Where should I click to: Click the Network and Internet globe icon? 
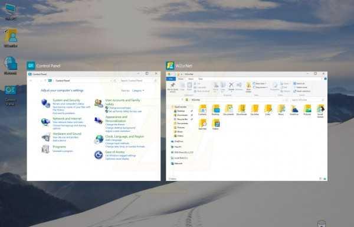pyautogui.click(x=45, y=122)
